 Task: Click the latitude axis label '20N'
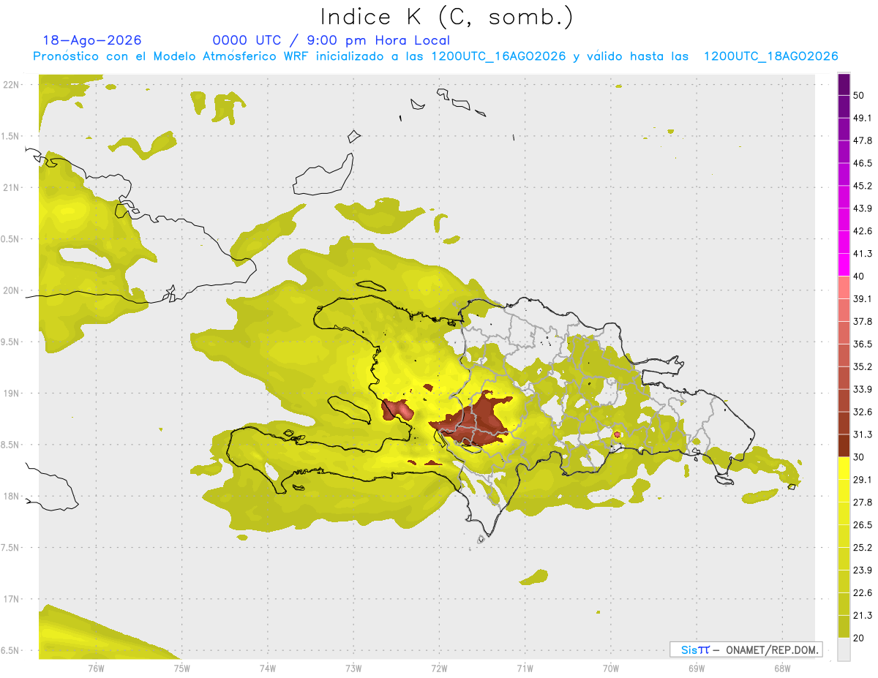coord(11,290)
